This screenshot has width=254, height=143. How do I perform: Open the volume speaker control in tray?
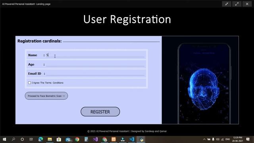(218, 139)
